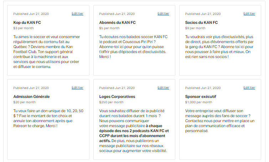
Task: Select the Kop du KAN FC title
Action: (27, 22)
